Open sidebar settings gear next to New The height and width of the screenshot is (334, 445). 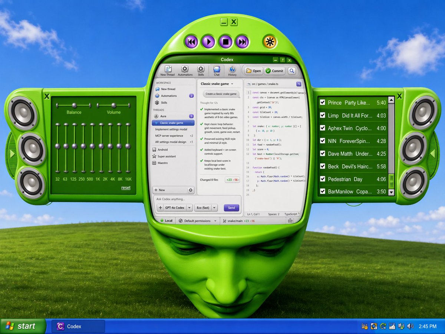[x=191, y=190]
